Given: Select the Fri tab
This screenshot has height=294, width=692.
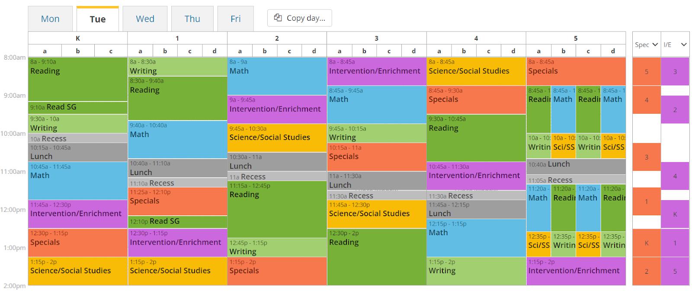Looking at the screenshot, I should [x=235, y=19].
